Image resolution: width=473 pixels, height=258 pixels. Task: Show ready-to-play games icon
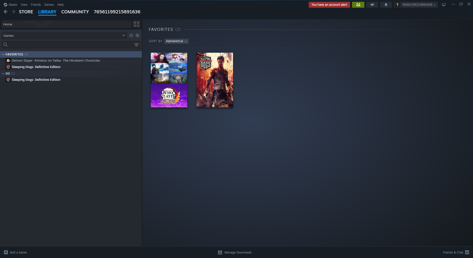pos(137,35)
